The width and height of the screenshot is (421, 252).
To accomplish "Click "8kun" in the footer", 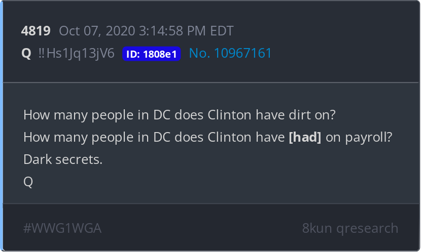I will pyautogui.click(x=318, y=228).
